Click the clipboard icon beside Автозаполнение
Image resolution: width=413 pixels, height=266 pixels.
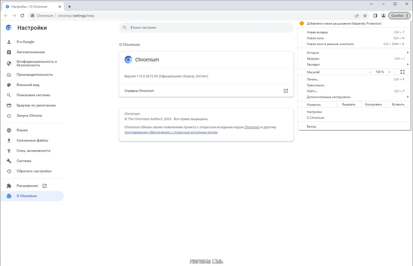(x=9, y=52)
